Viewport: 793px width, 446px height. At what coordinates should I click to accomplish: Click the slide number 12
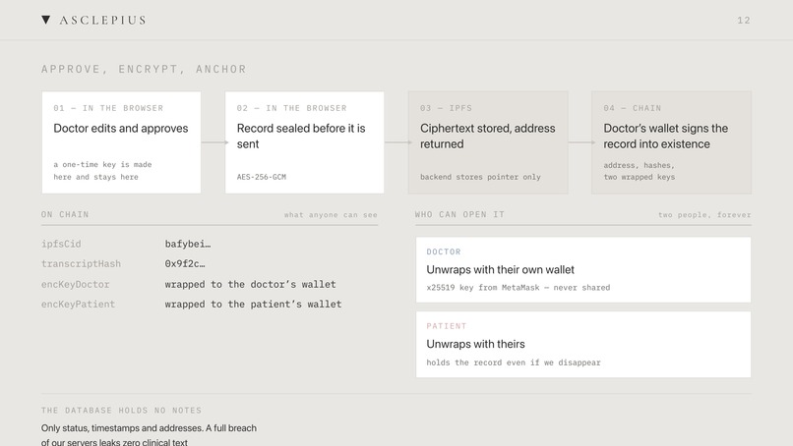tap(744, 21)
